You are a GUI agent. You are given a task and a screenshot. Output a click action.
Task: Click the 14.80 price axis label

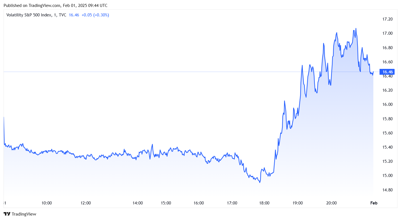[387, 190]
